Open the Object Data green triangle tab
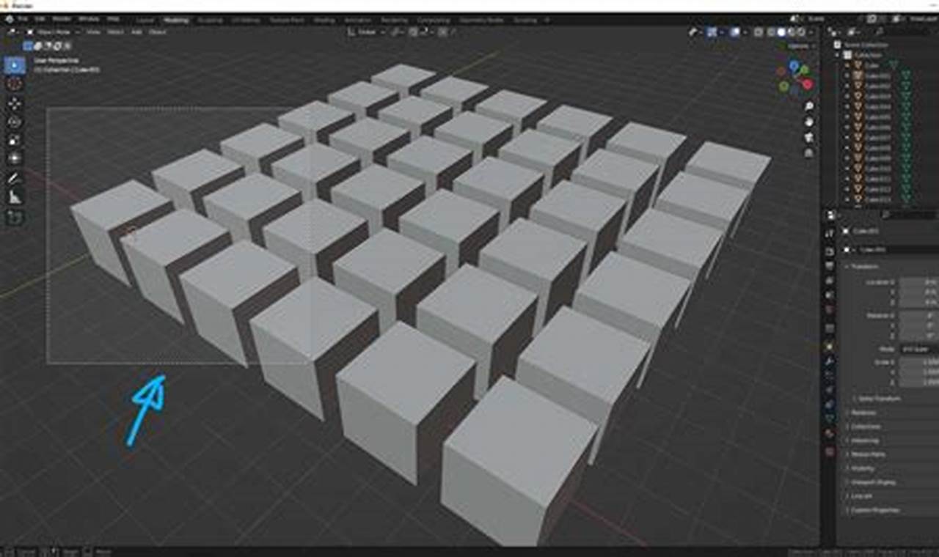Viewport: 939px width, 557px height. tap(830, 418)
